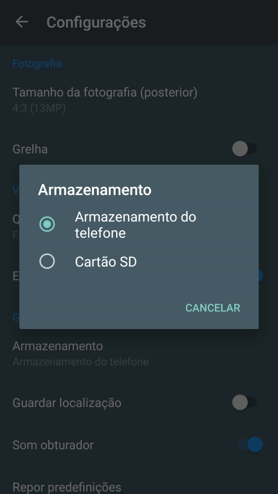Image resolution: width=278 pixels, height=494 pixels.
Task: Tap the 'Grelha' label text
Action: tap(29, 149)
